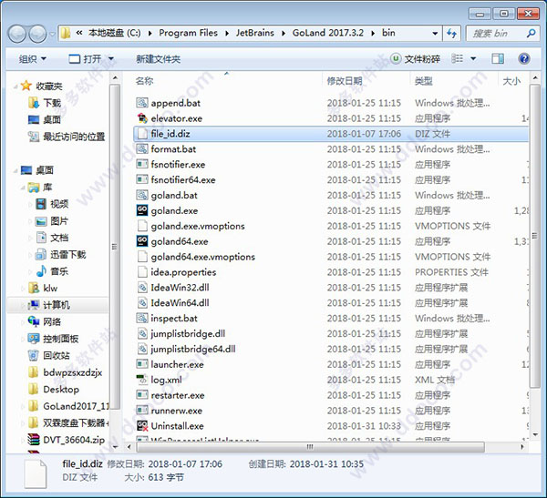The image size is (547, 498).
Task: Sort by 修改日期 column header
Action: (x=345, y=81)
